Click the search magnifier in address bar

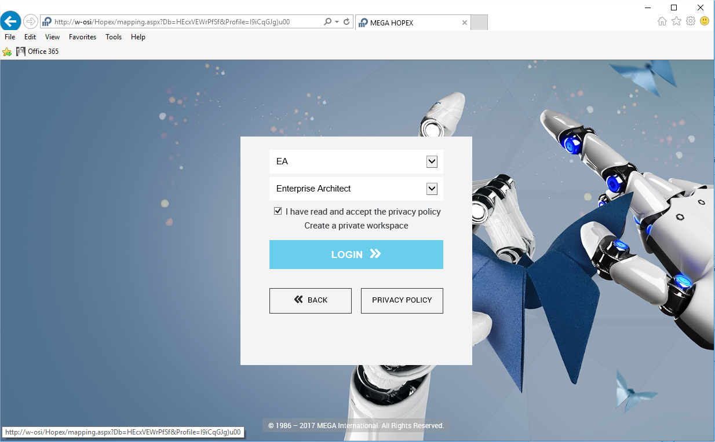tap(327, 22)
